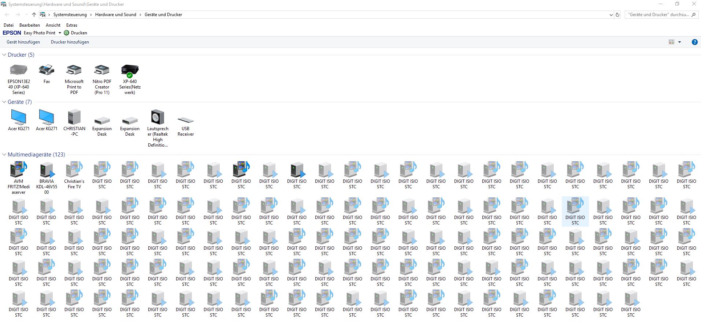Click the search magnifier icon
Screen dimensions: 701x325
(x=693, y=15)
